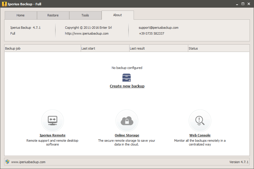Image resolution: width=254 pixels, height=169 pixels.
Task: Click the Last start column header
Action: tap(105, 48)
